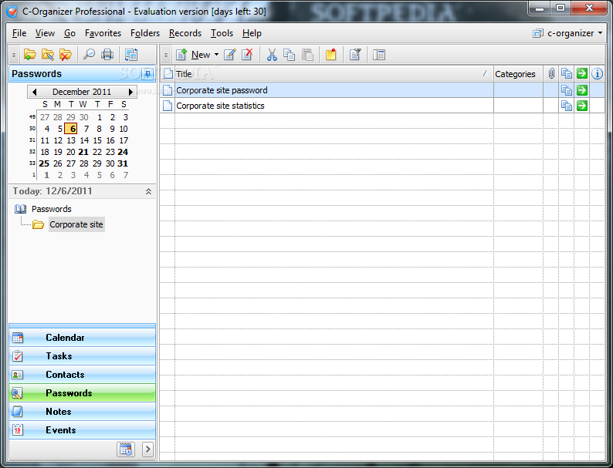613x468 pixels.
Task: Copy password for Corporate site statistics row
Action: [566, 106]
